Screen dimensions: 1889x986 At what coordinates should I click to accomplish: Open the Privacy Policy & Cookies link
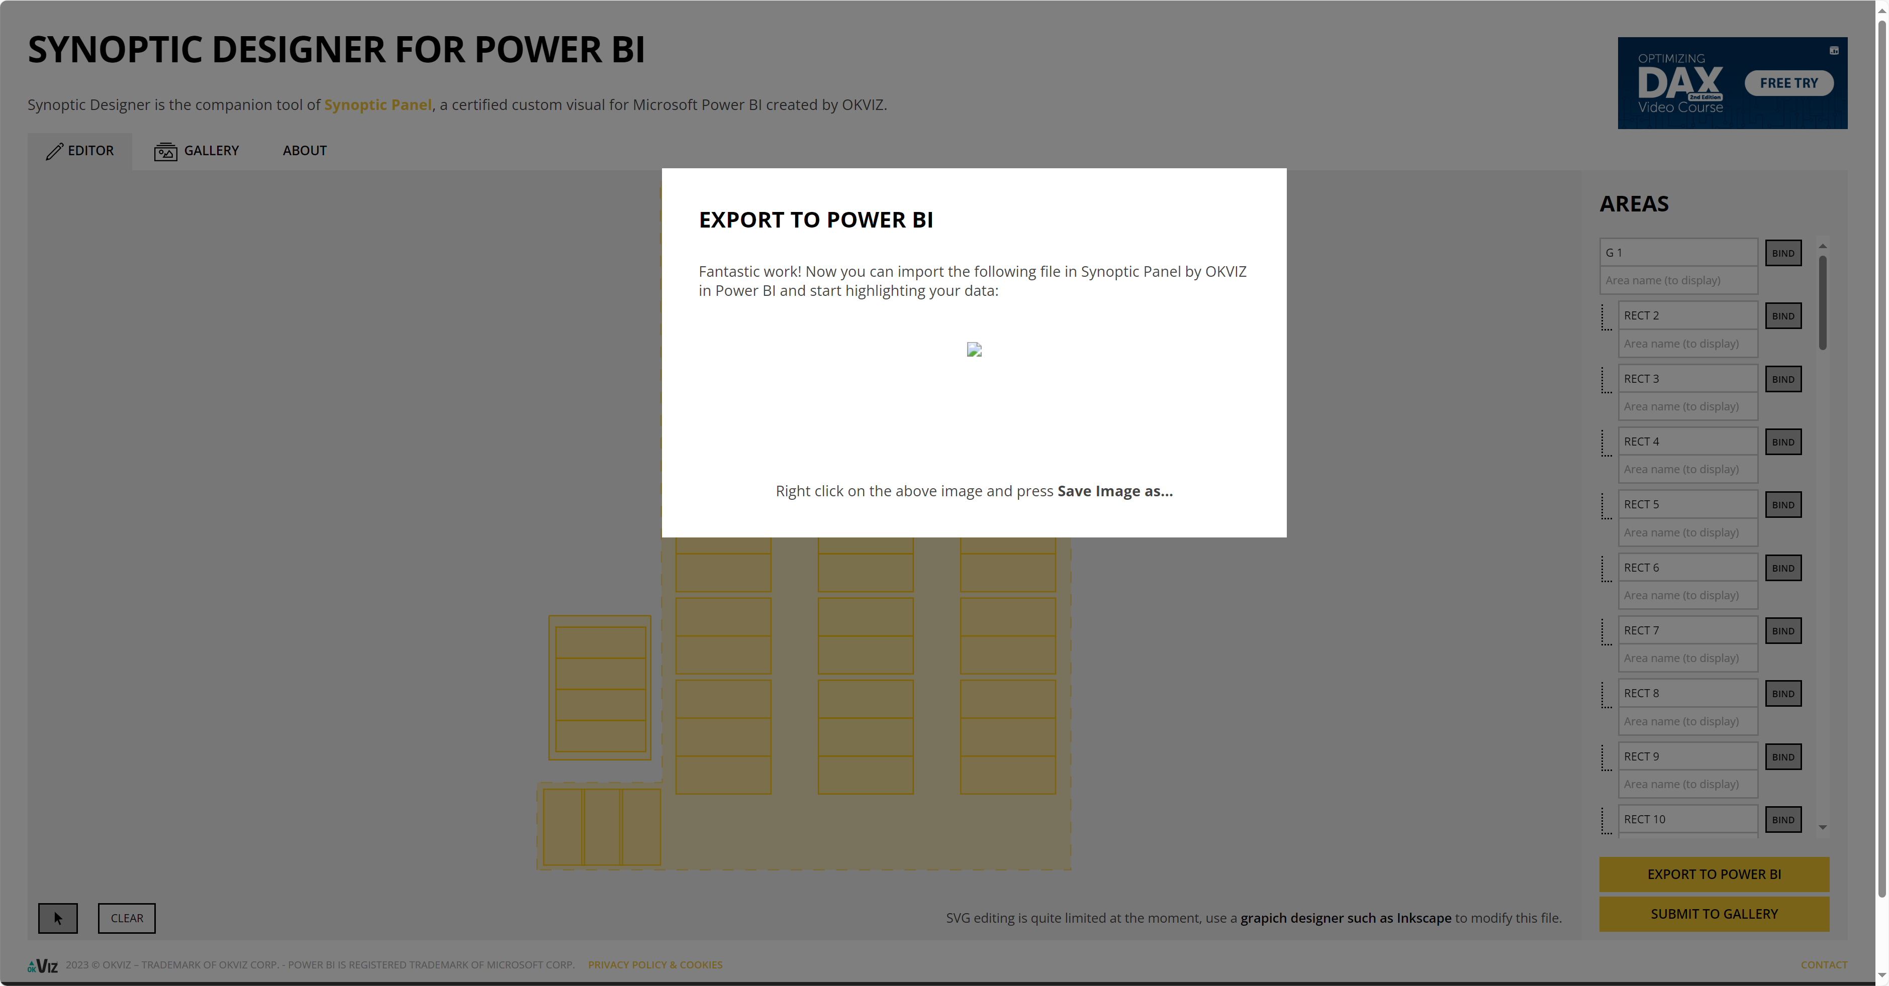pos(655,965)
